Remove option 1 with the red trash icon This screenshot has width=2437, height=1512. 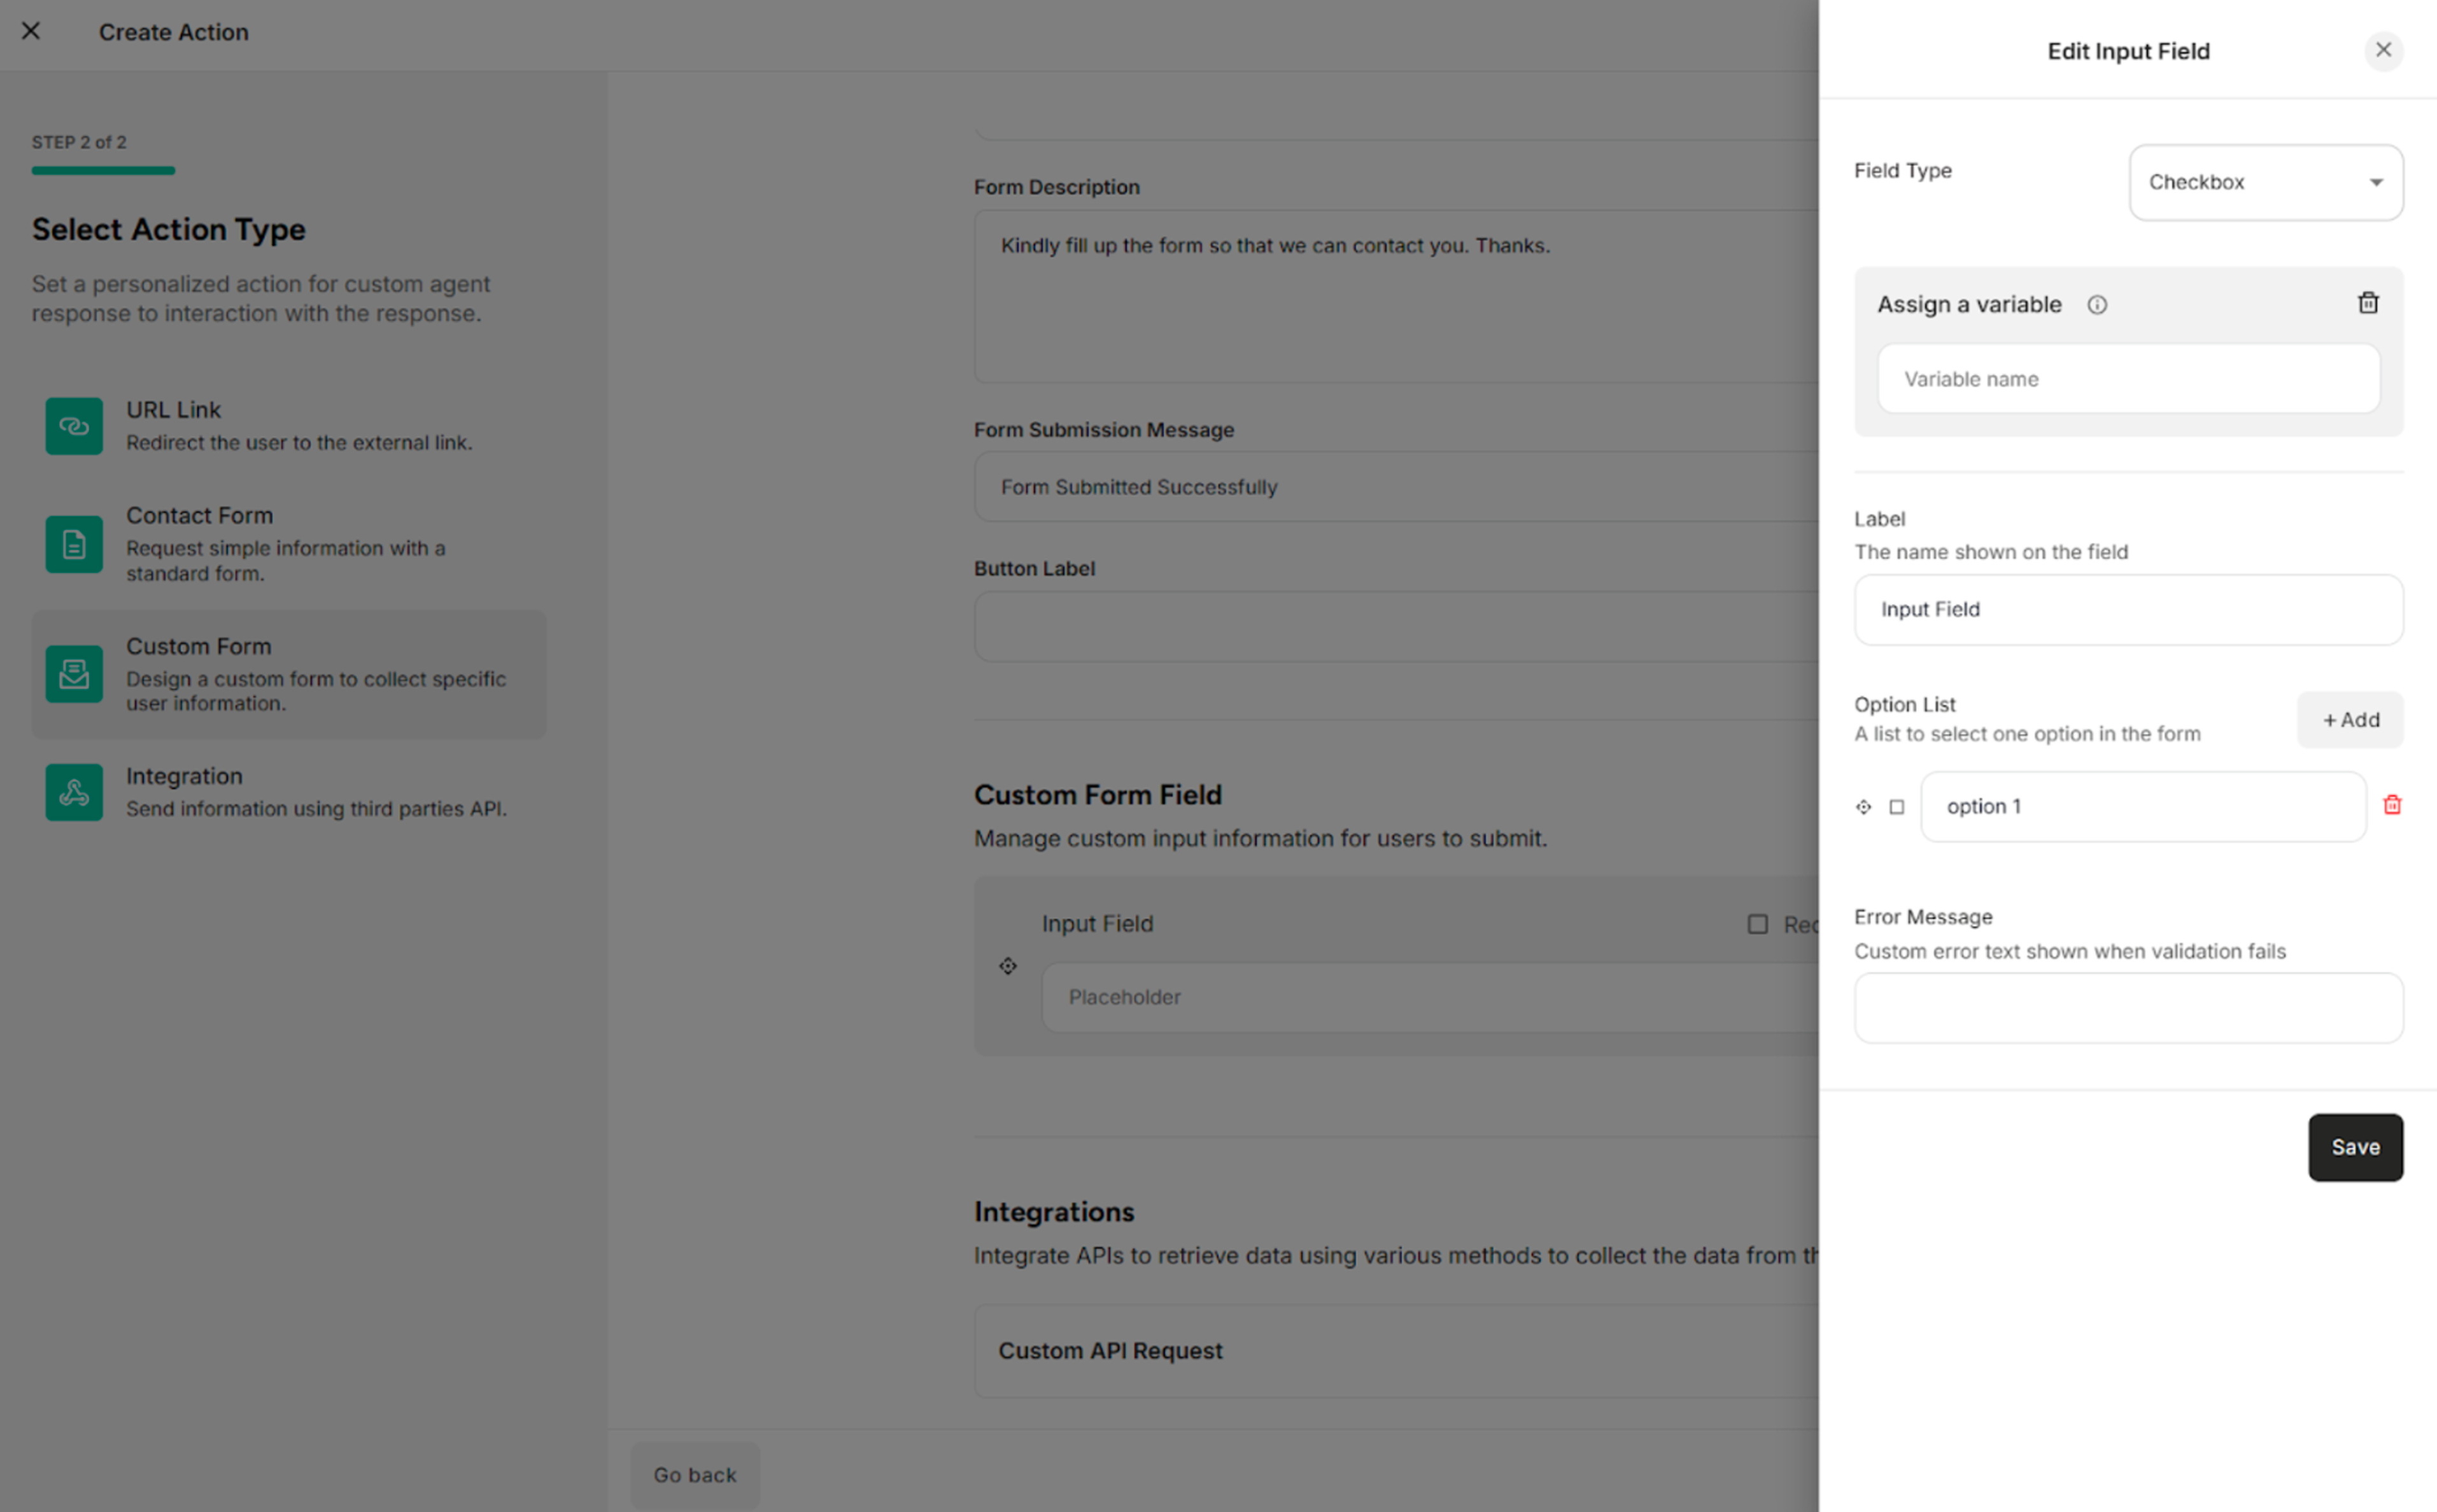[x=2392, y=805]
